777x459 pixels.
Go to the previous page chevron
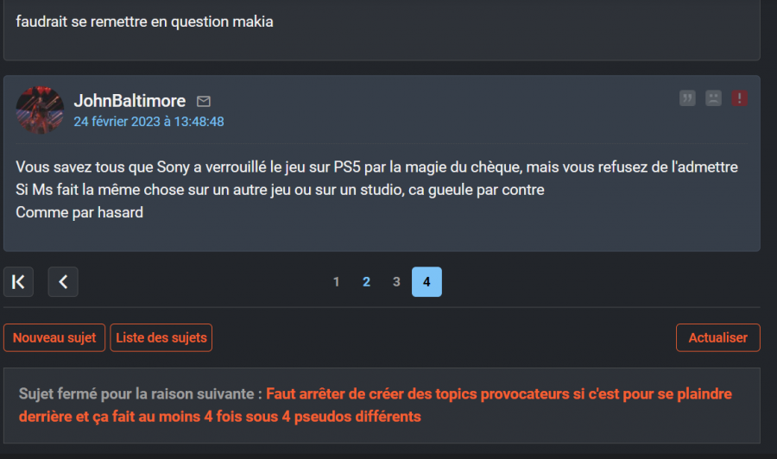coord(63,281)
